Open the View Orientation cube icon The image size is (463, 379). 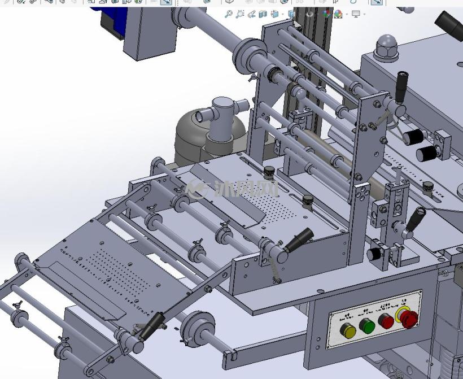275,14
